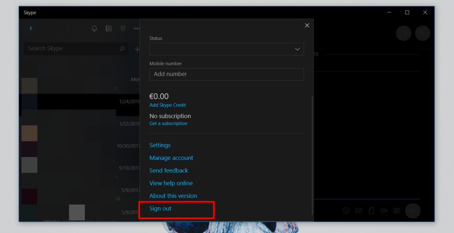Click the profile panel vertical scrollbar
The width and height of the screenshot is (454, 233).
point(312,155)
